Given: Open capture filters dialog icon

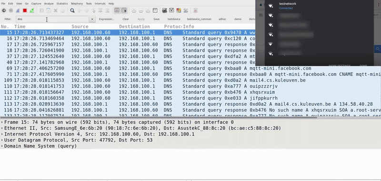Looking at the screenshot, I should point(164,10).
